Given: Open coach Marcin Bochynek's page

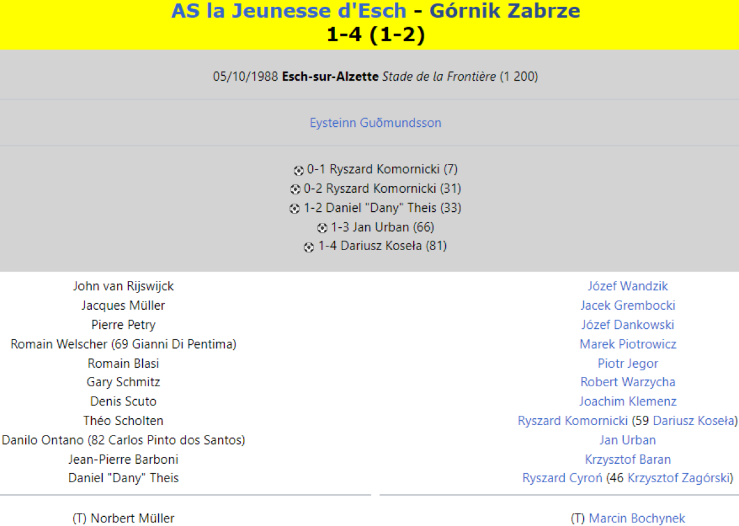Looking at the screenshot, I should (x=637, y=519).
